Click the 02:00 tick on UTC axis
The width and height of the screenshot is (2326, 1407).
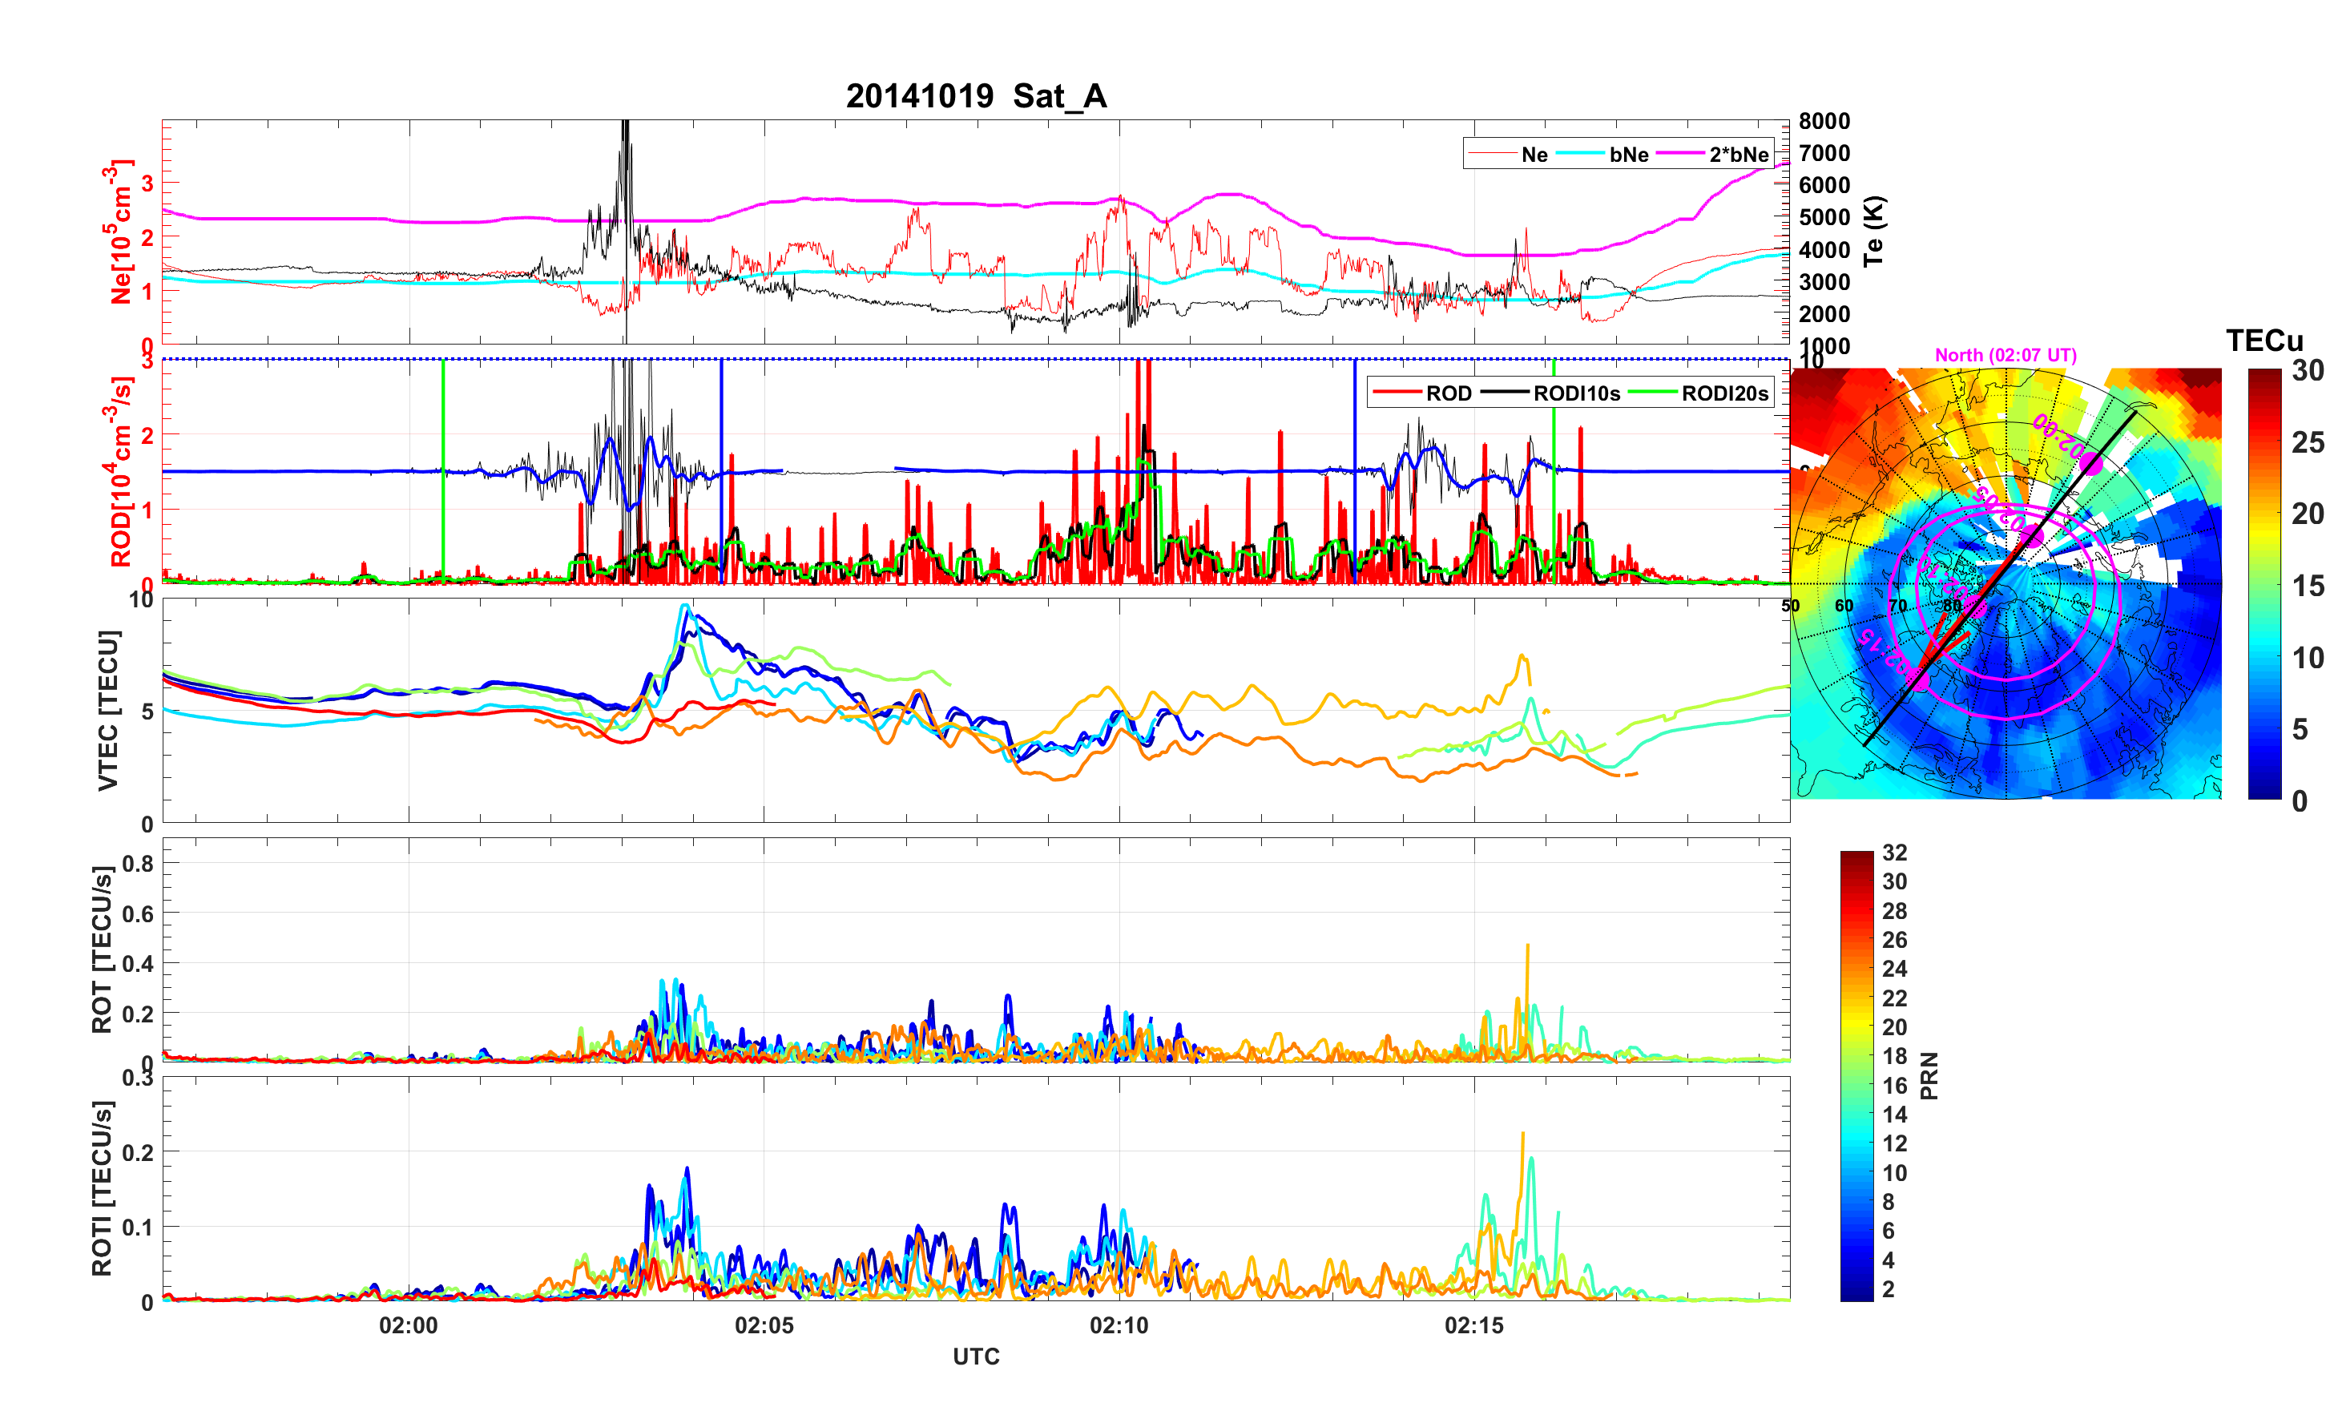coord(409,1326)
